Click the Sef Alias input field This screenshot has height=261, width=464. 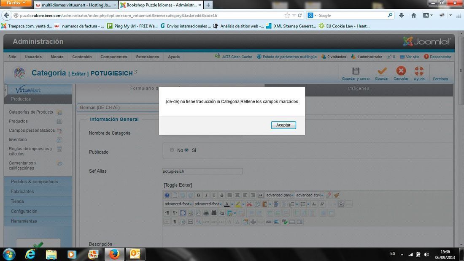click(x=202, y=171)
